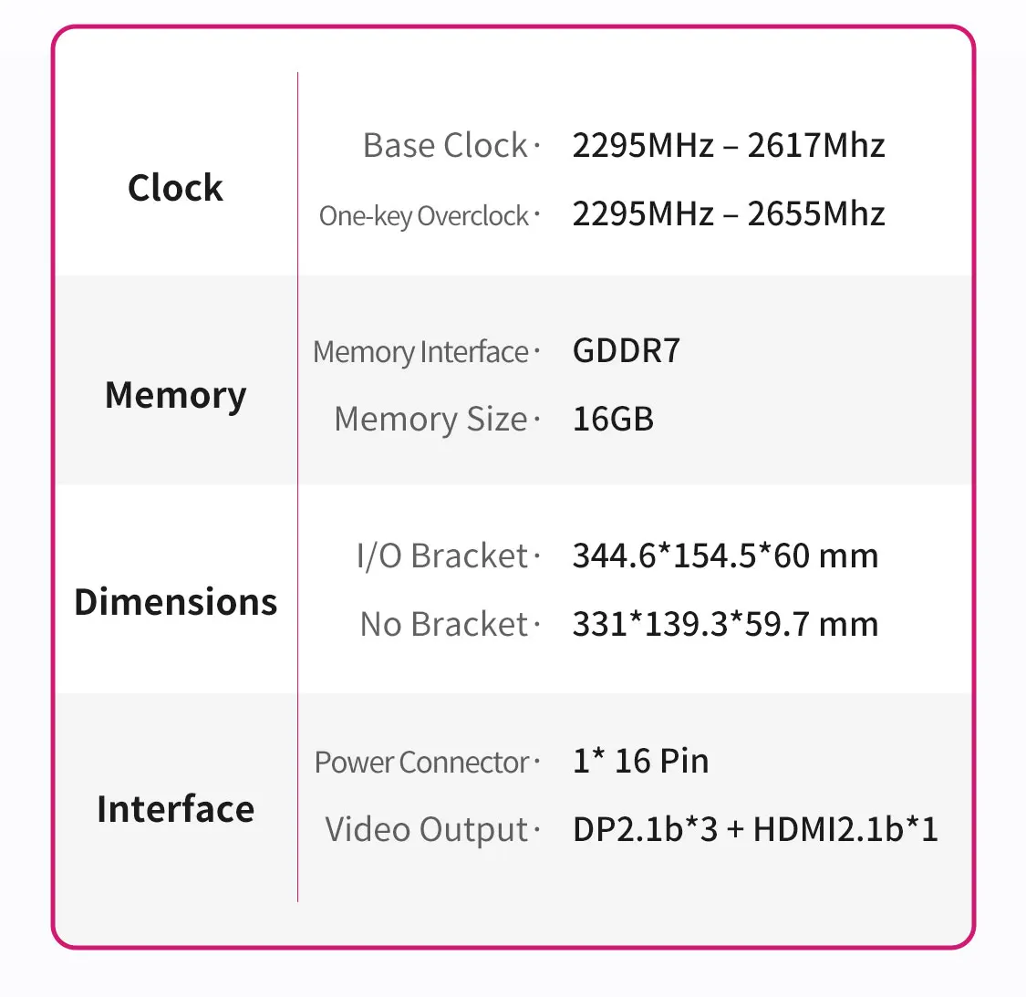Viewport: 1026px width, 997px height.
Task: Select the Memory Size label
Action: coord(430,419)
